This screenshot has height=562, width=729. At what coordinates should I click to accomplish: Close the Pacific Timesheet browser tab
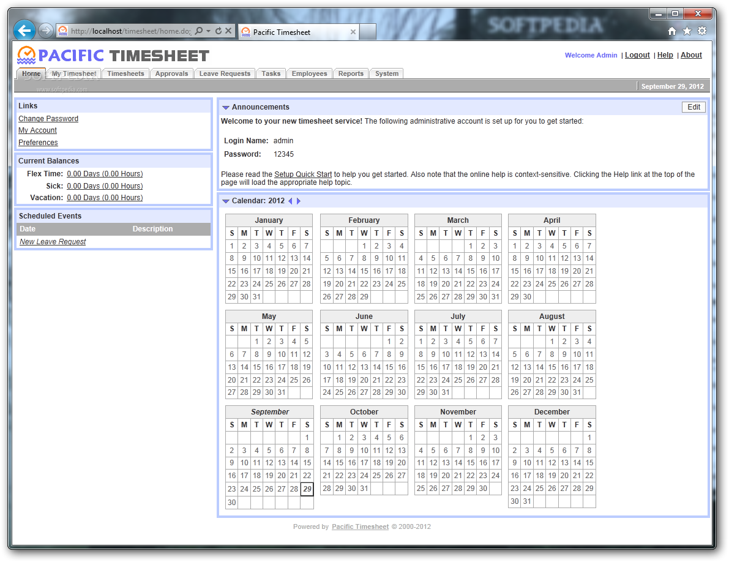pos(353,32)
